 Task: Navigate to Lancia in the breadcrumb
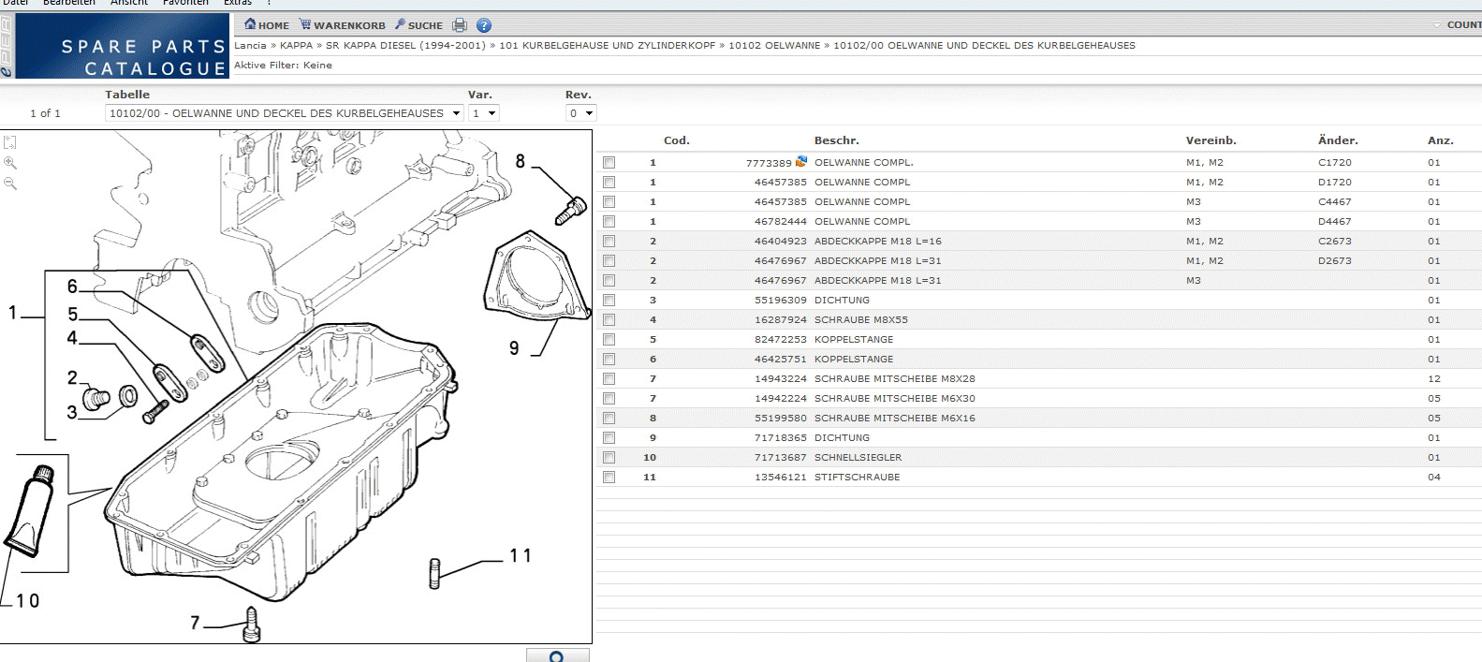pyautogui.click(x=250, y=45)
